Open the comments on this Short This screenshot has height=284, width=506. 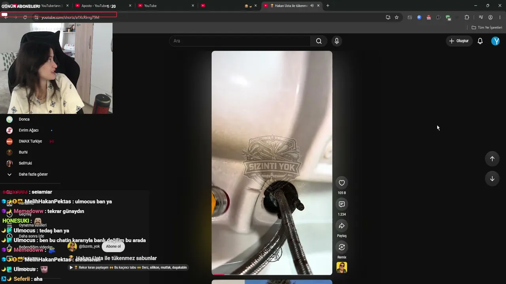click(x=342, y=204)
